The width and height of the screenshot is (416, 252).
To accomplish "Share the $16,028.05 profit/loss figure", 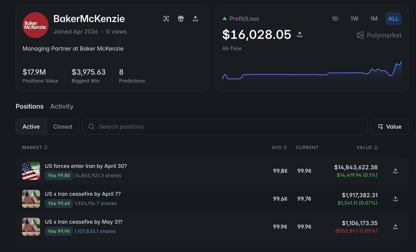I will point(300,35).
